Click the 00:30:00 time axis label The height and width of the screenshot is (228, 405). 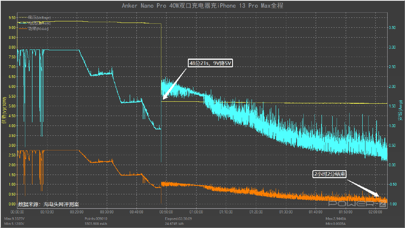coord(107,212)
